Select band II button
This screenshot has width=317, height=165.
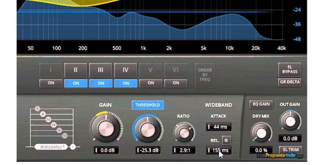point(76,70)
